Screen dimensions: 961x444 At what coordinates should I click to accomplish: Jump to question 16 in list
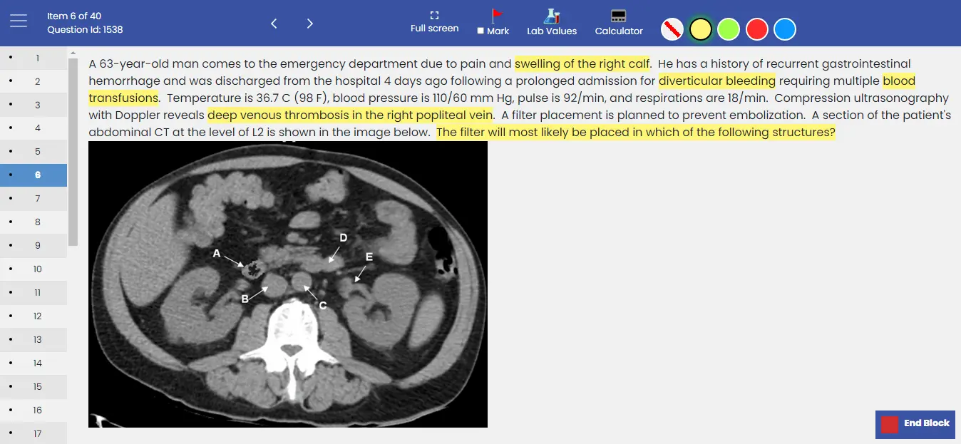tap(34, 411)
